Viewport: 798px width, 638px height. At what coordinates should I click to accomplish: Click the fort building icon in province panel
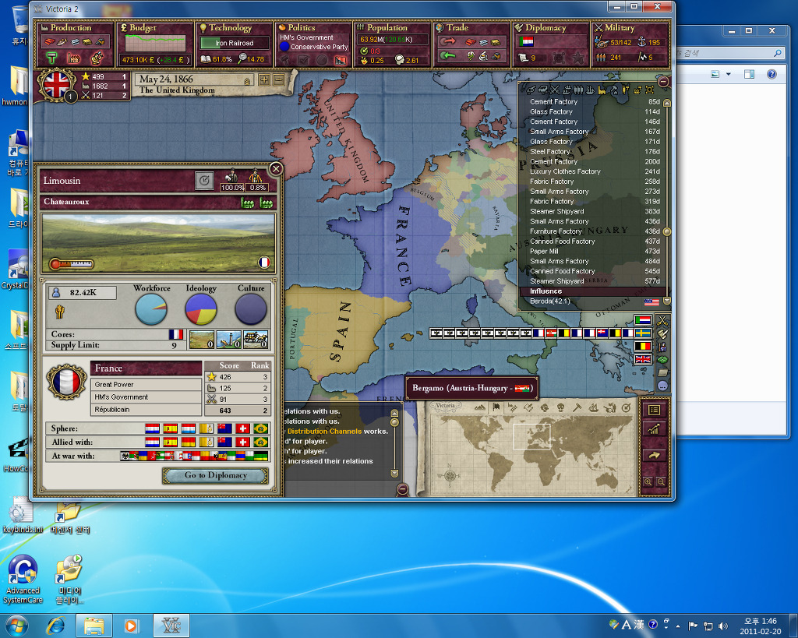(x=202, y=340)
